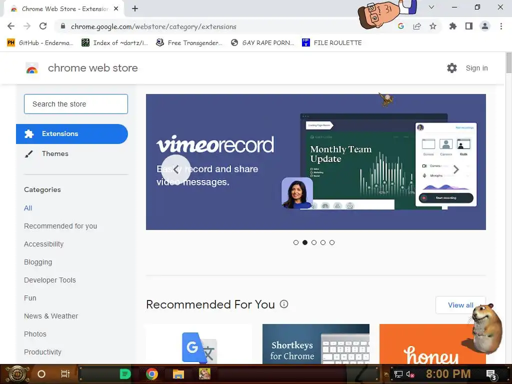Open the notification center icon
The height and width of the screenshot is (384, 512).
[491, 374]
